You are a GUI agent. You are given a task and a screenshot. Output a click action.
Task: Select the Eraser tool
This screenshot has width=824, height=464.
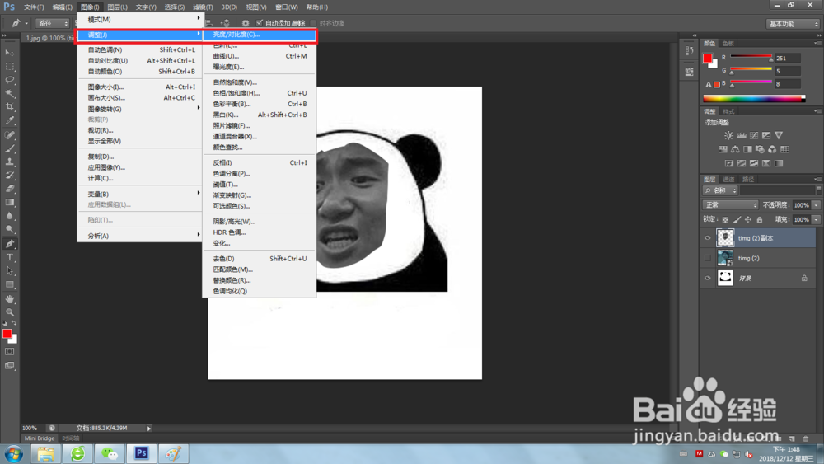click(9, 189)
